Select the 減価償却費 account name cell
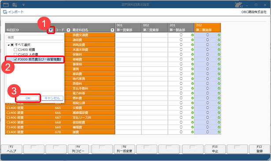The width and height of the screenshot is (271, 161). tap(93, 112)
